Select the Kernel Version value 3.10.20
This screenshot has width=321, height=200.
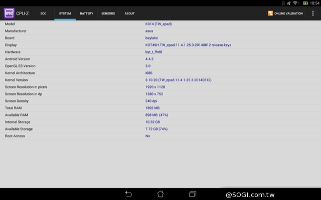(x=179, y=80)
